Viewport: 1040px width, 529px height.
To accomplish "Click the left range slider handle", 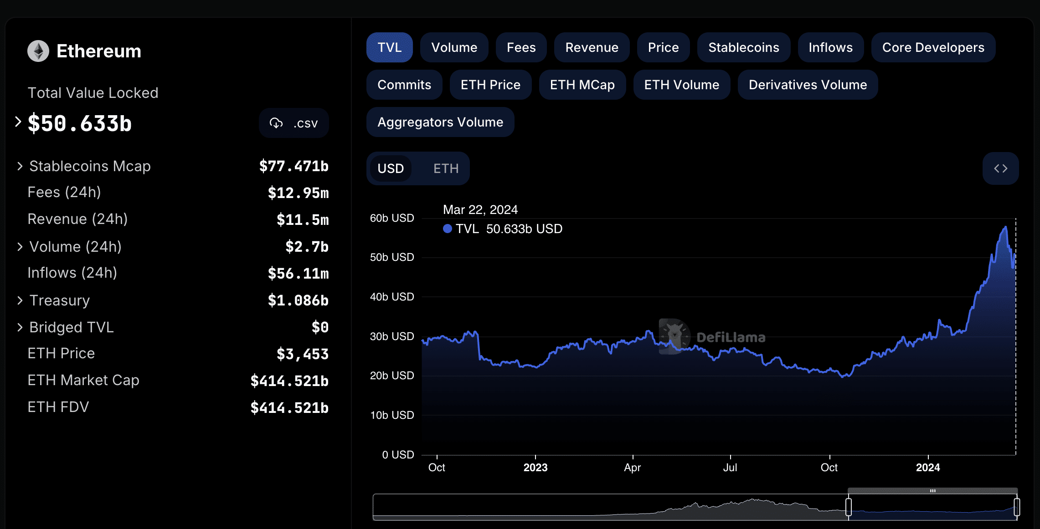I will pos(848,507).
